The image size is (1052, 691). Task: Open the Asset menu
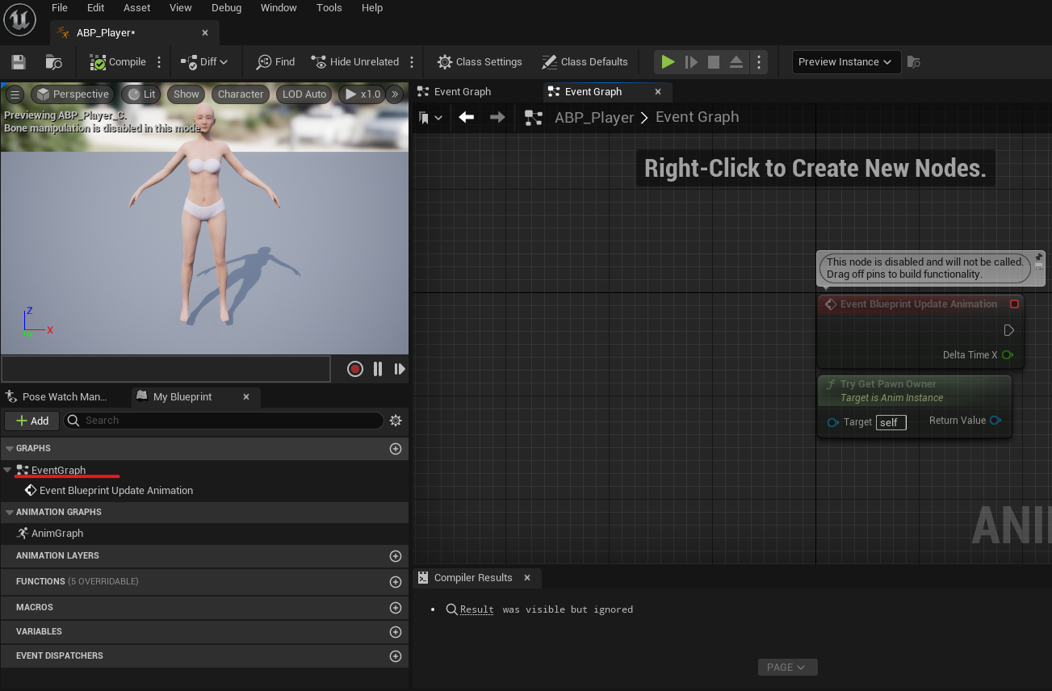tap(137, 8)
